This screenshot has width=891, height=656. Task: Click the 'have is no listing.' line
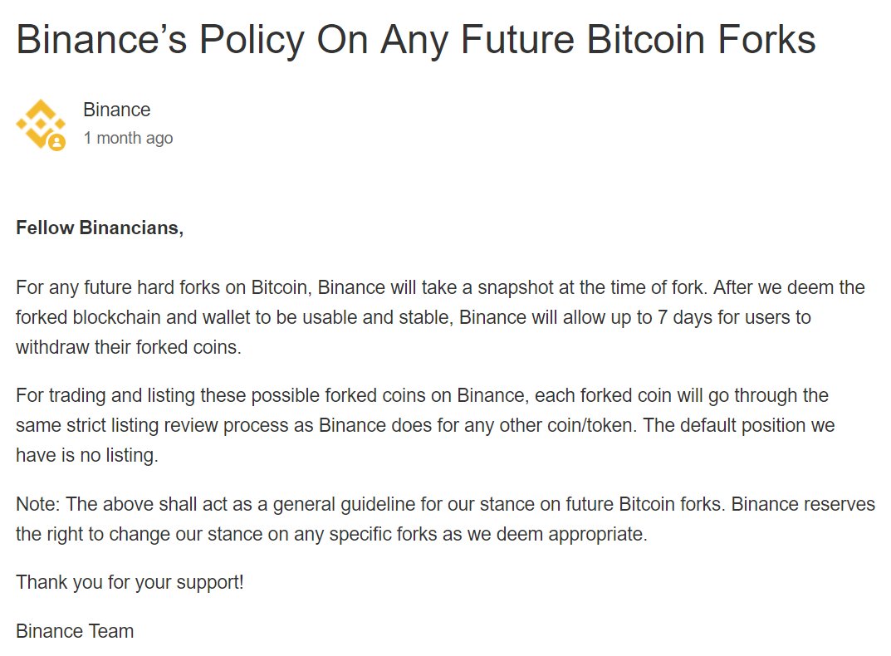pos(87,455)
